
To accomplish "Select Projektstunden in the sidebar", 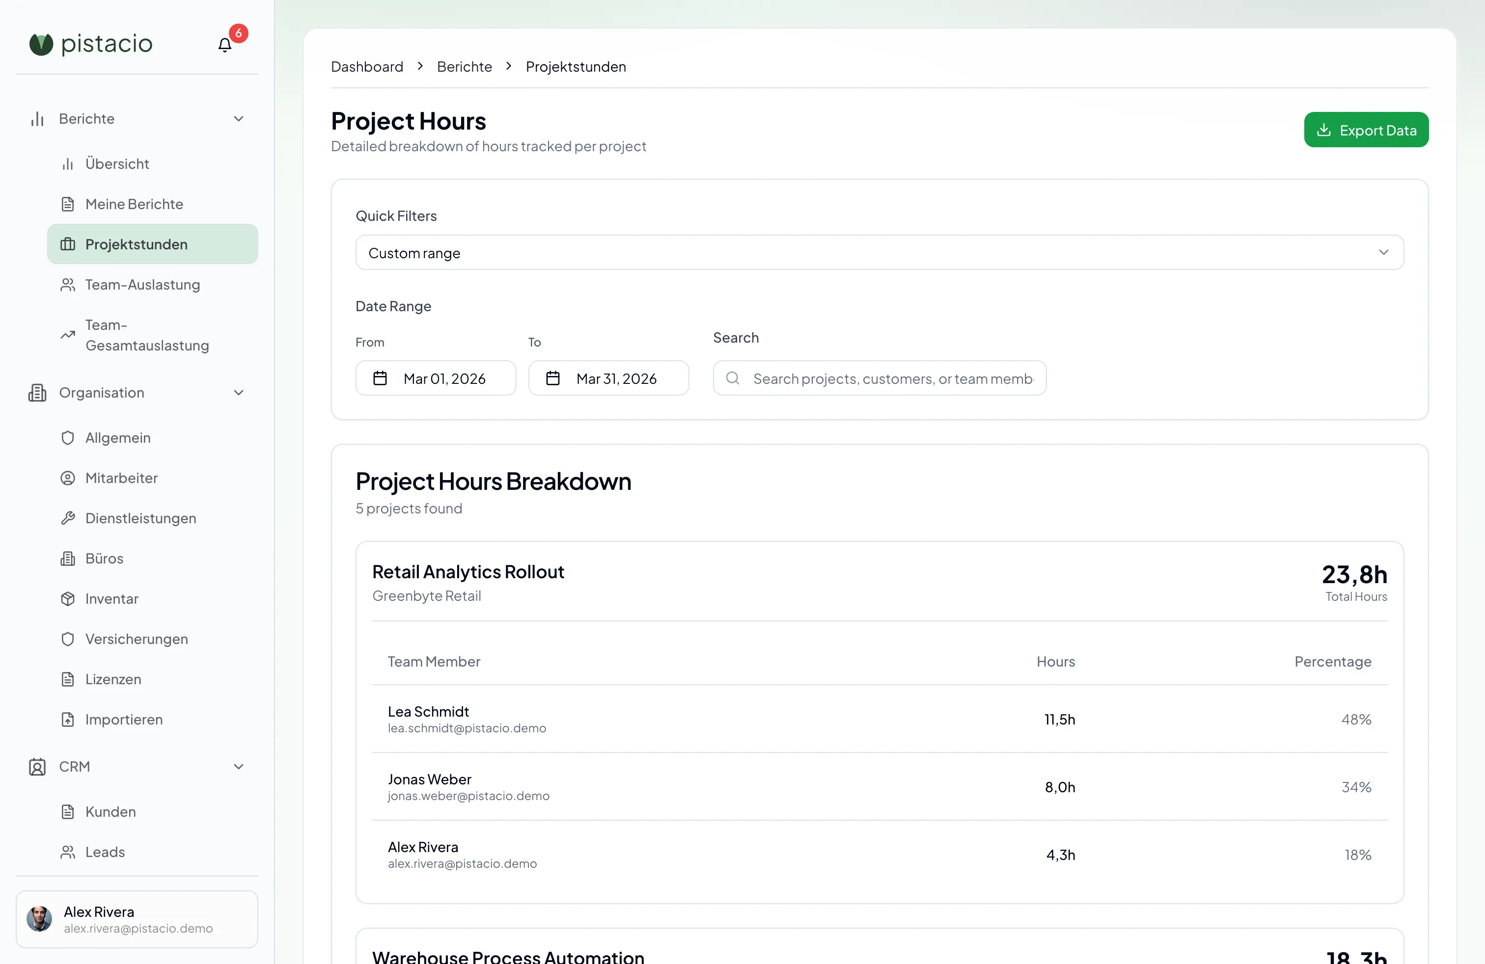I will pyautogui.click(x=152, y=244).
